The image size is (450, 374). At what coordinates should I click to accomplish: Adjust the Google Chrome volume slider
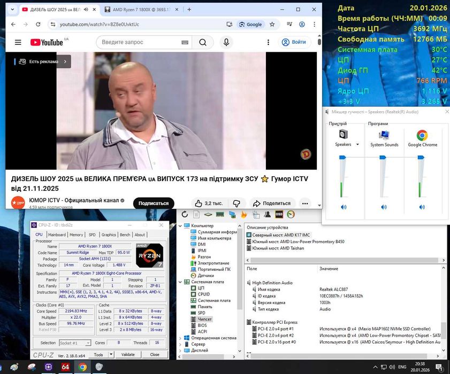coord(422,158)
